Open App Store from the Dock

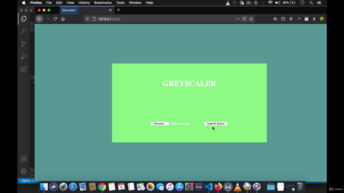(179, 187)
